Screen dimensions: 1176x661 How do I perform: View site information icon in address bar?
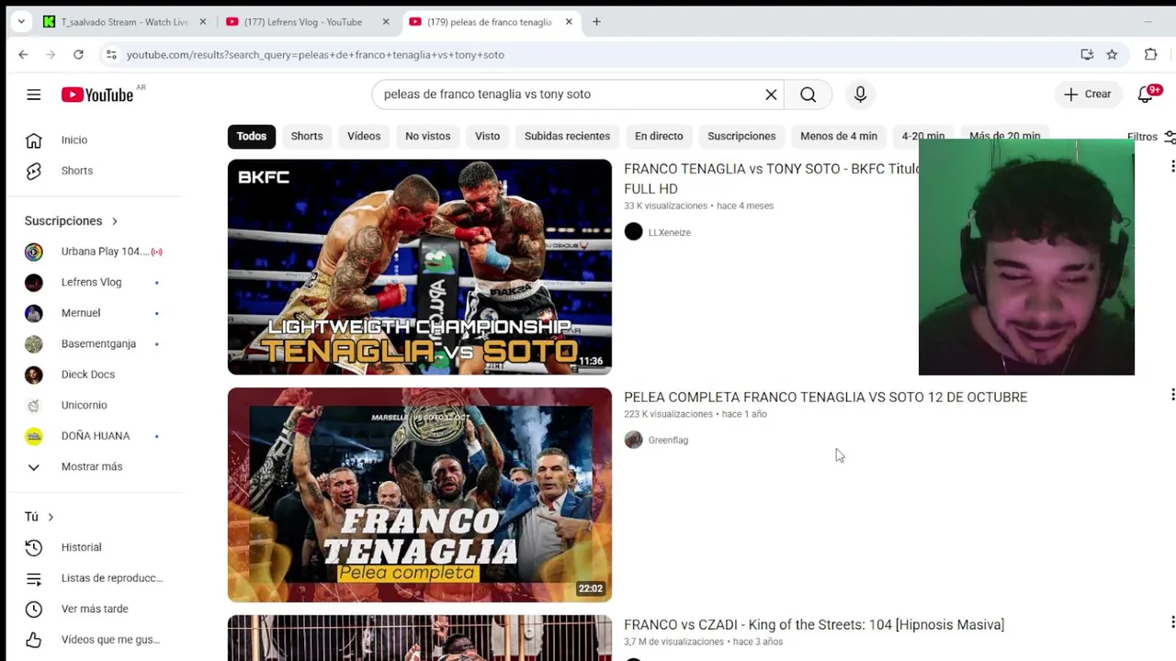click(111, 55)
